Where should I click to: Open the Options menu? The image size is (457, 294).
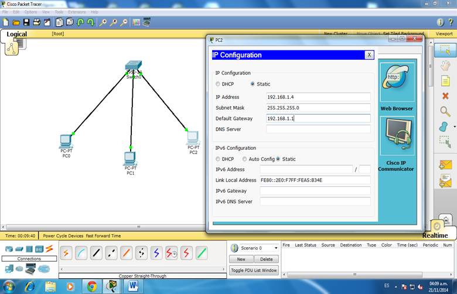coord(30,12)
